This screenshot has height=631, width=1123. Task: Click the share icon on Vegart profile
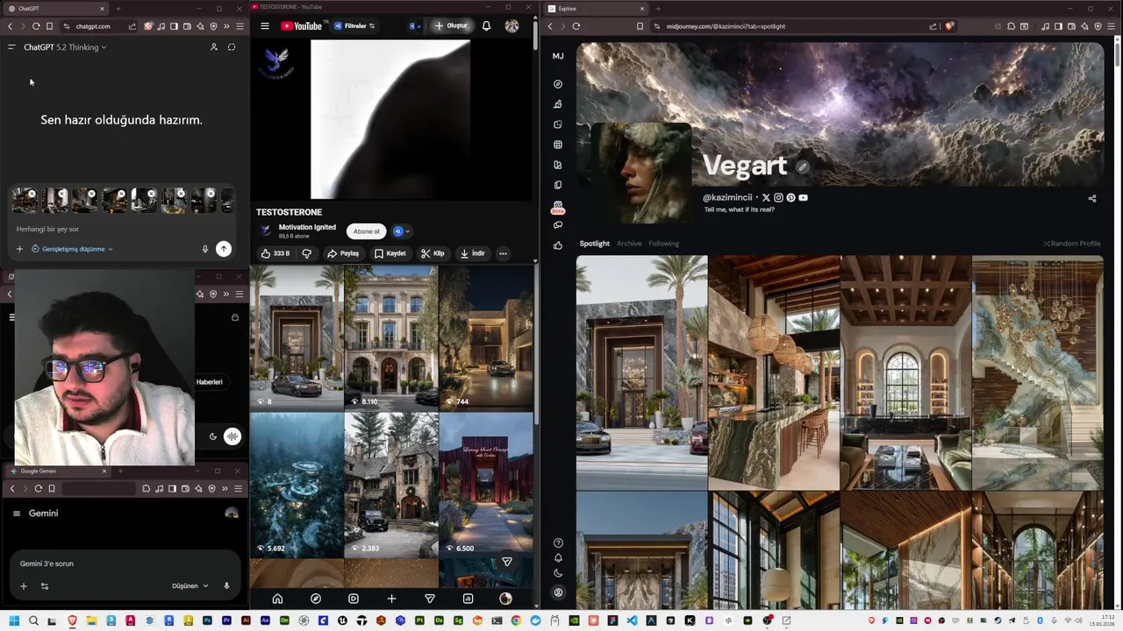coord(1092,199)
